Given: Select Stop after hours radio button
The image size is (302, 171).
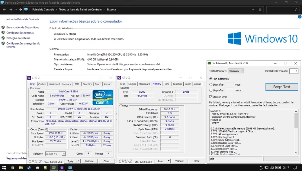Looking at the screenshot, I should (211, 90).
